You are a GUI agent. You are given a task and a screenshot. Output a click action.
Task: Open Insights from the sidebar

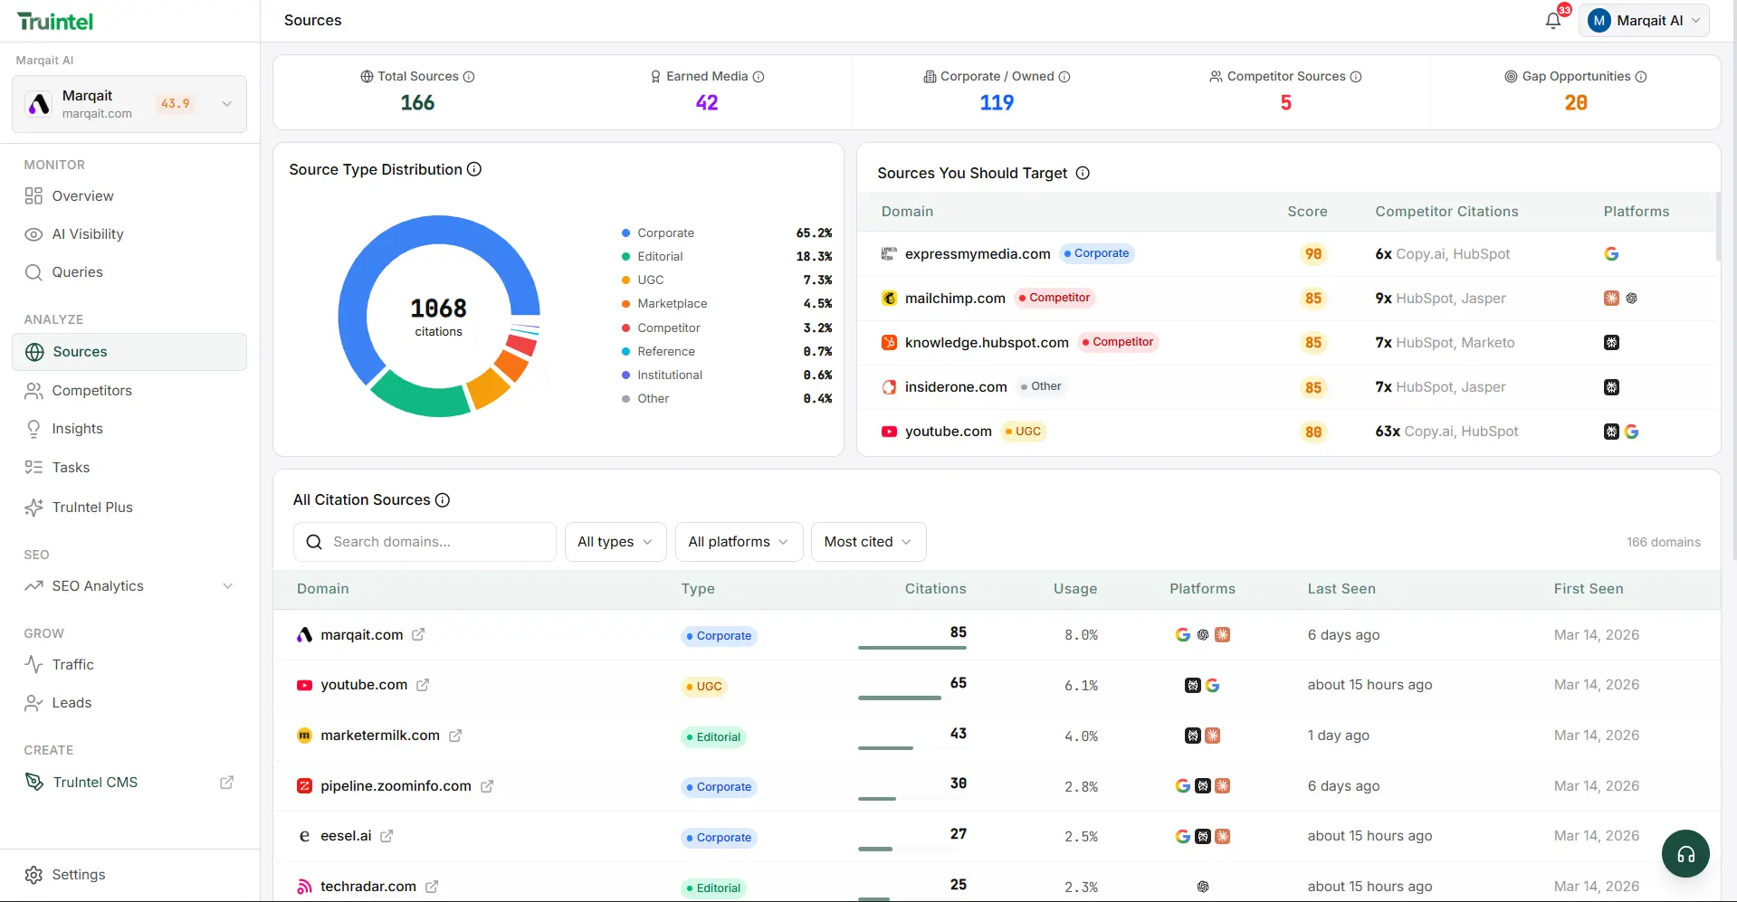[76, 428]
